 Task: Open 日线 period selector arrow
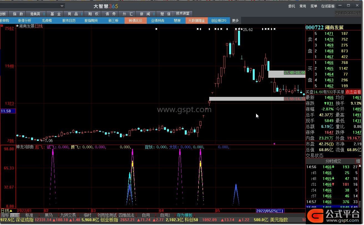(11, 211)
